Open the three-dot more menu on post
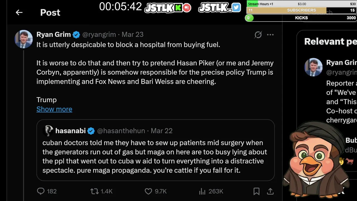This screenshot has height=201, width=357. [270, 35]
